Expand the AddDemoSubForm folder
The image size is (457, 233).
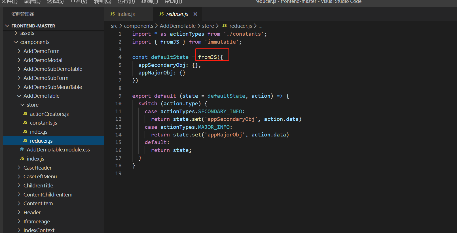(19, 78)
